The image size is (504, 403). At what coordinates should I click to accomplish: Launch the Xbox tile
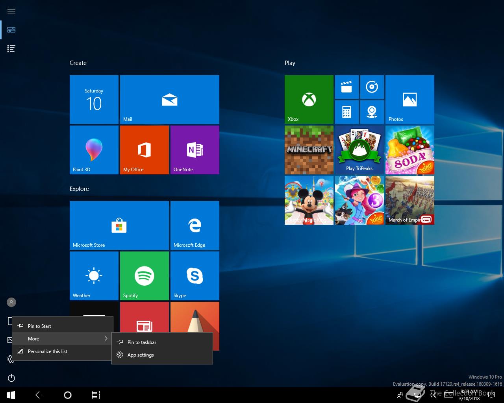[309, 100]
